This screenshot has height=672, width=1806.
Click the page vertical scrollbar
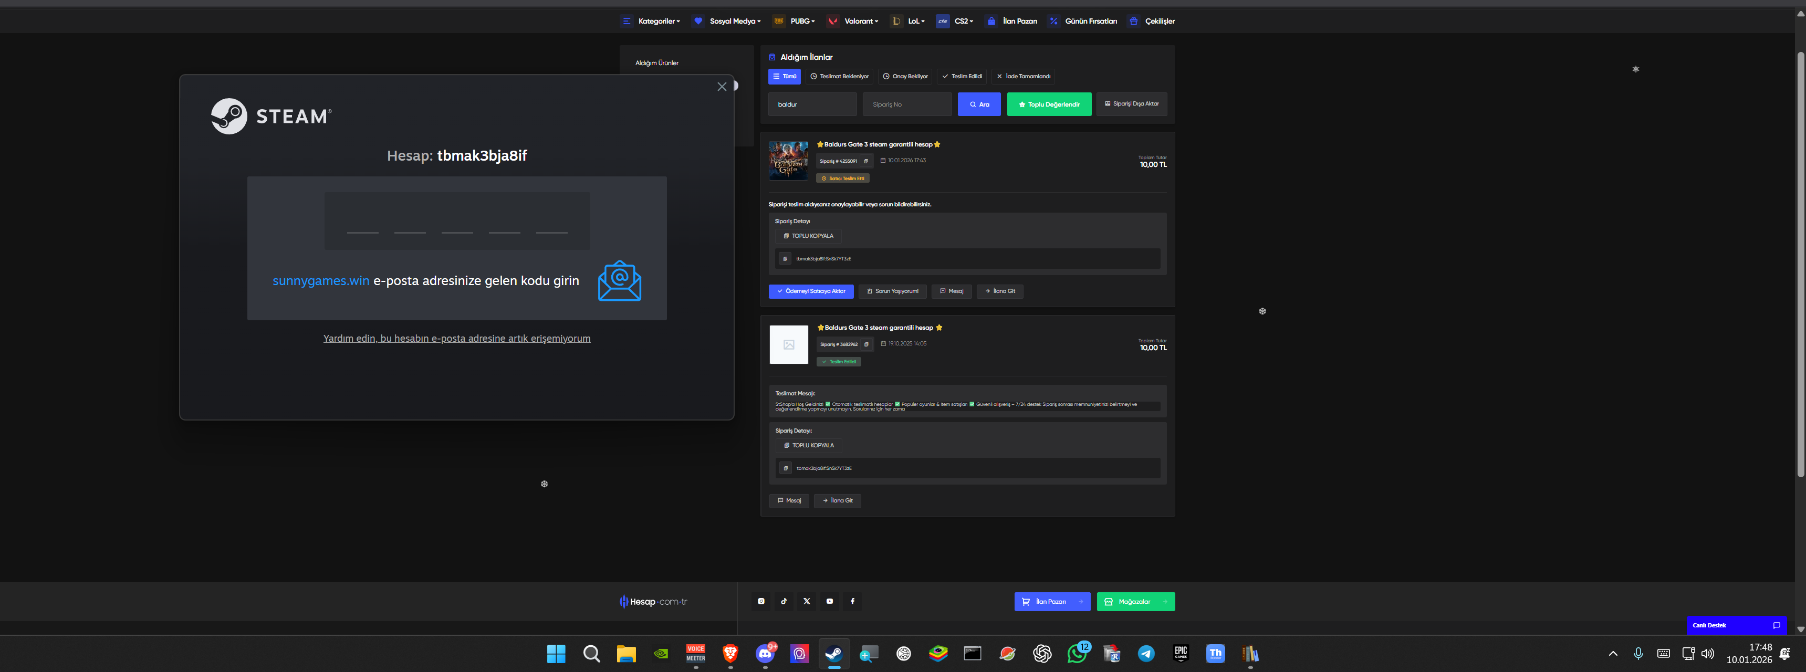pyautogui.click(x=1800, y=264)
